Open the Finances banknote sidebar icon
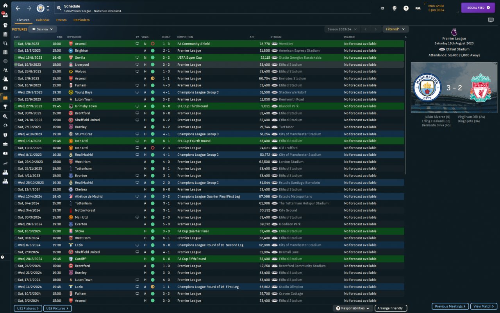500x313 pixels. click(x=5, y=153)
